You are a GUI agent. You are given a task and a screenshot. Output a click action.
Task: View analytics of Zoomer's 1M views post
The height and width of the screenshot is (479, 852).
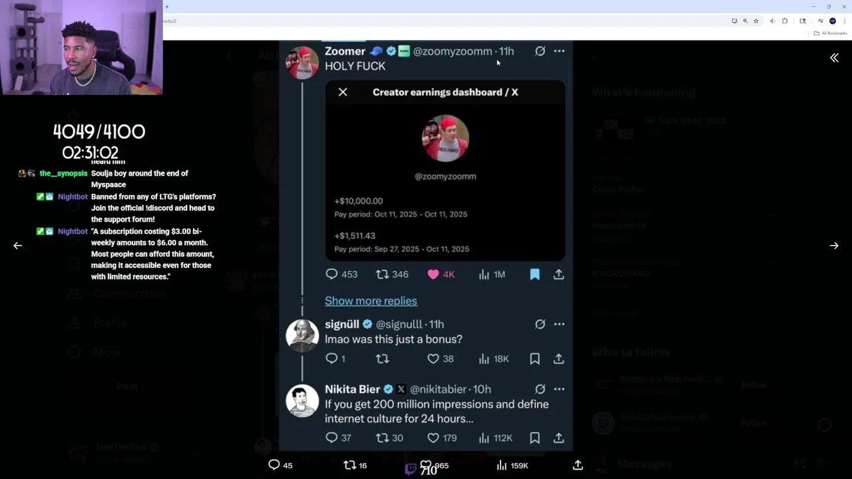(484, 274)
